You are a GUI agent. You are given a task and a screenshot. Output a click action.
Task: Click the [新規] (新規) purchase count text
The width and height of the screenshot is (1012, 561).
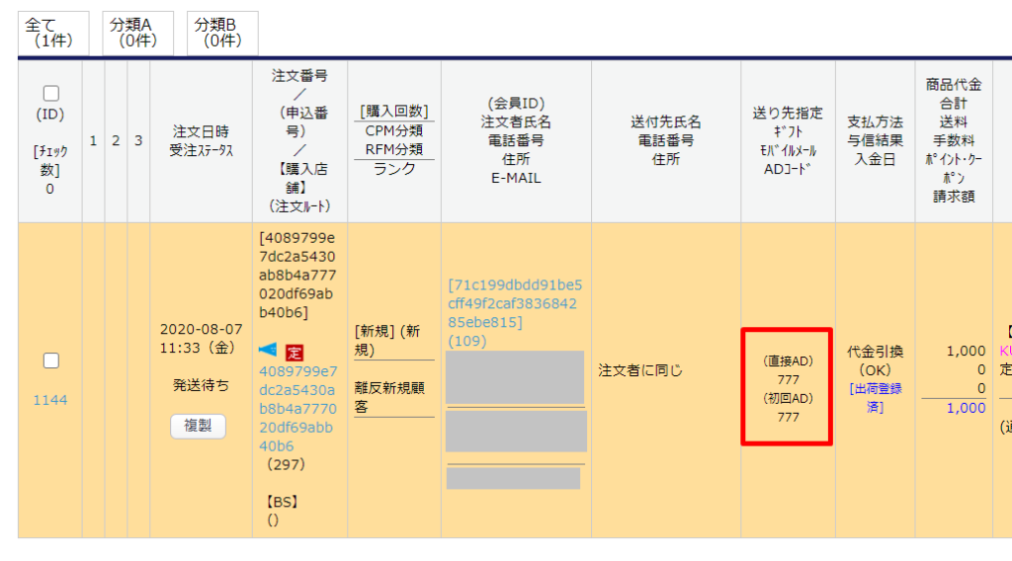pos(387,341)
